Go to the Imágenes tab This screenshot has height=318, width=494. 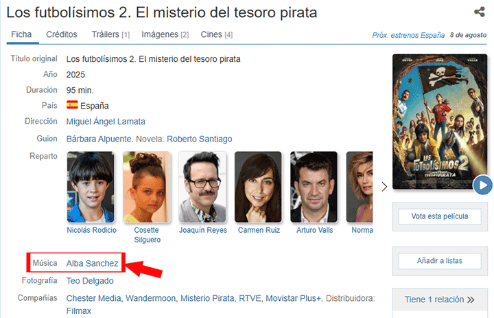click(165, 34)
